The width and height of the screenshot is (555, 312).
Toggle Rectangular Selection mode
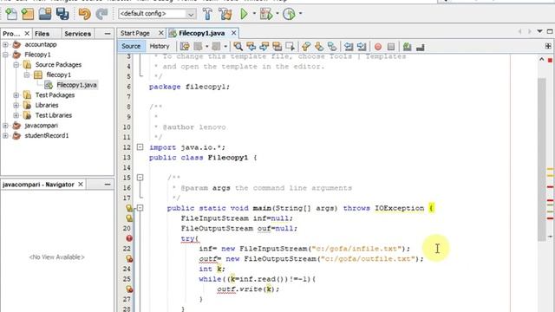pyautogui.click(x=290, y=46)
